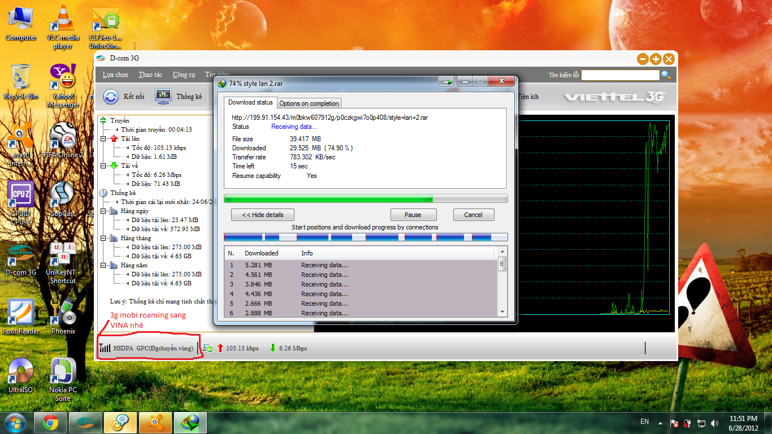Screen dimensions: 772x434
Task: Collapse the Hàng ngày tree branch
Action: pos(103,211)
